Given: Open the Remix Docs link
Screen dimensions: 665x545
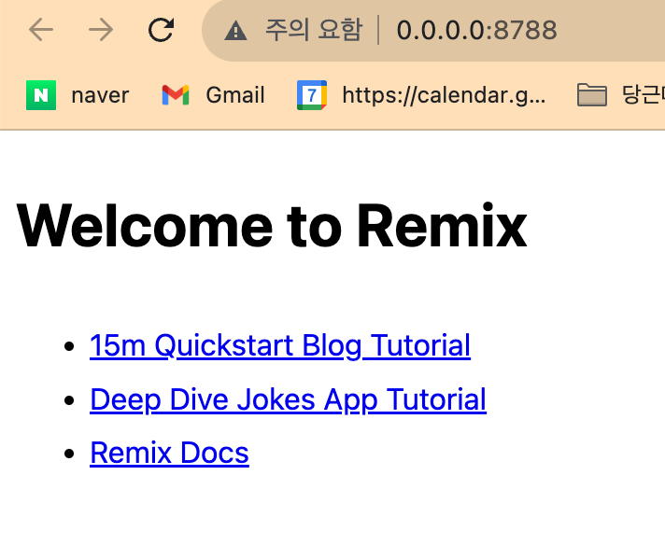Looking at the screenshot, I should click(x=169, y=453).
